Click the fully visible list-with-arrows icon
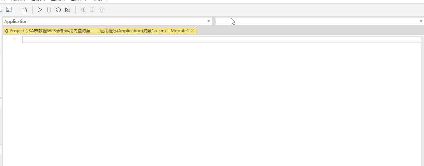The height and width of the screenshot is (166, 424). (9, 10)
